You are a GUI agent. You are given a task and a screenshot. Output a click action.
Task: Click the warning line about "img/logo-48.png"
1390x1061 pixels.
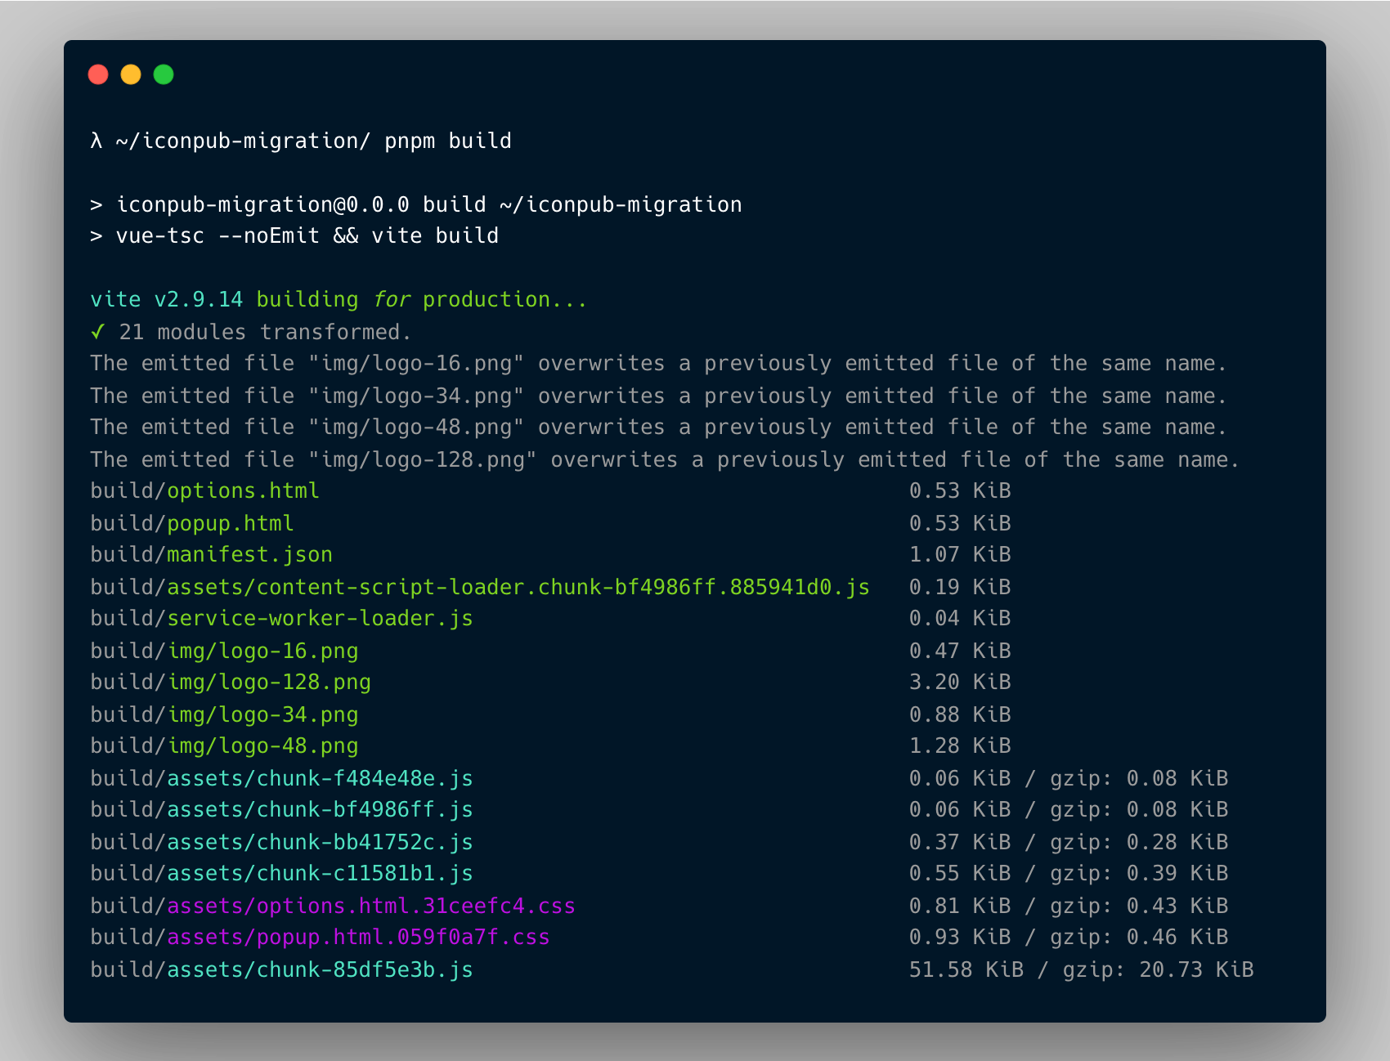659,427
